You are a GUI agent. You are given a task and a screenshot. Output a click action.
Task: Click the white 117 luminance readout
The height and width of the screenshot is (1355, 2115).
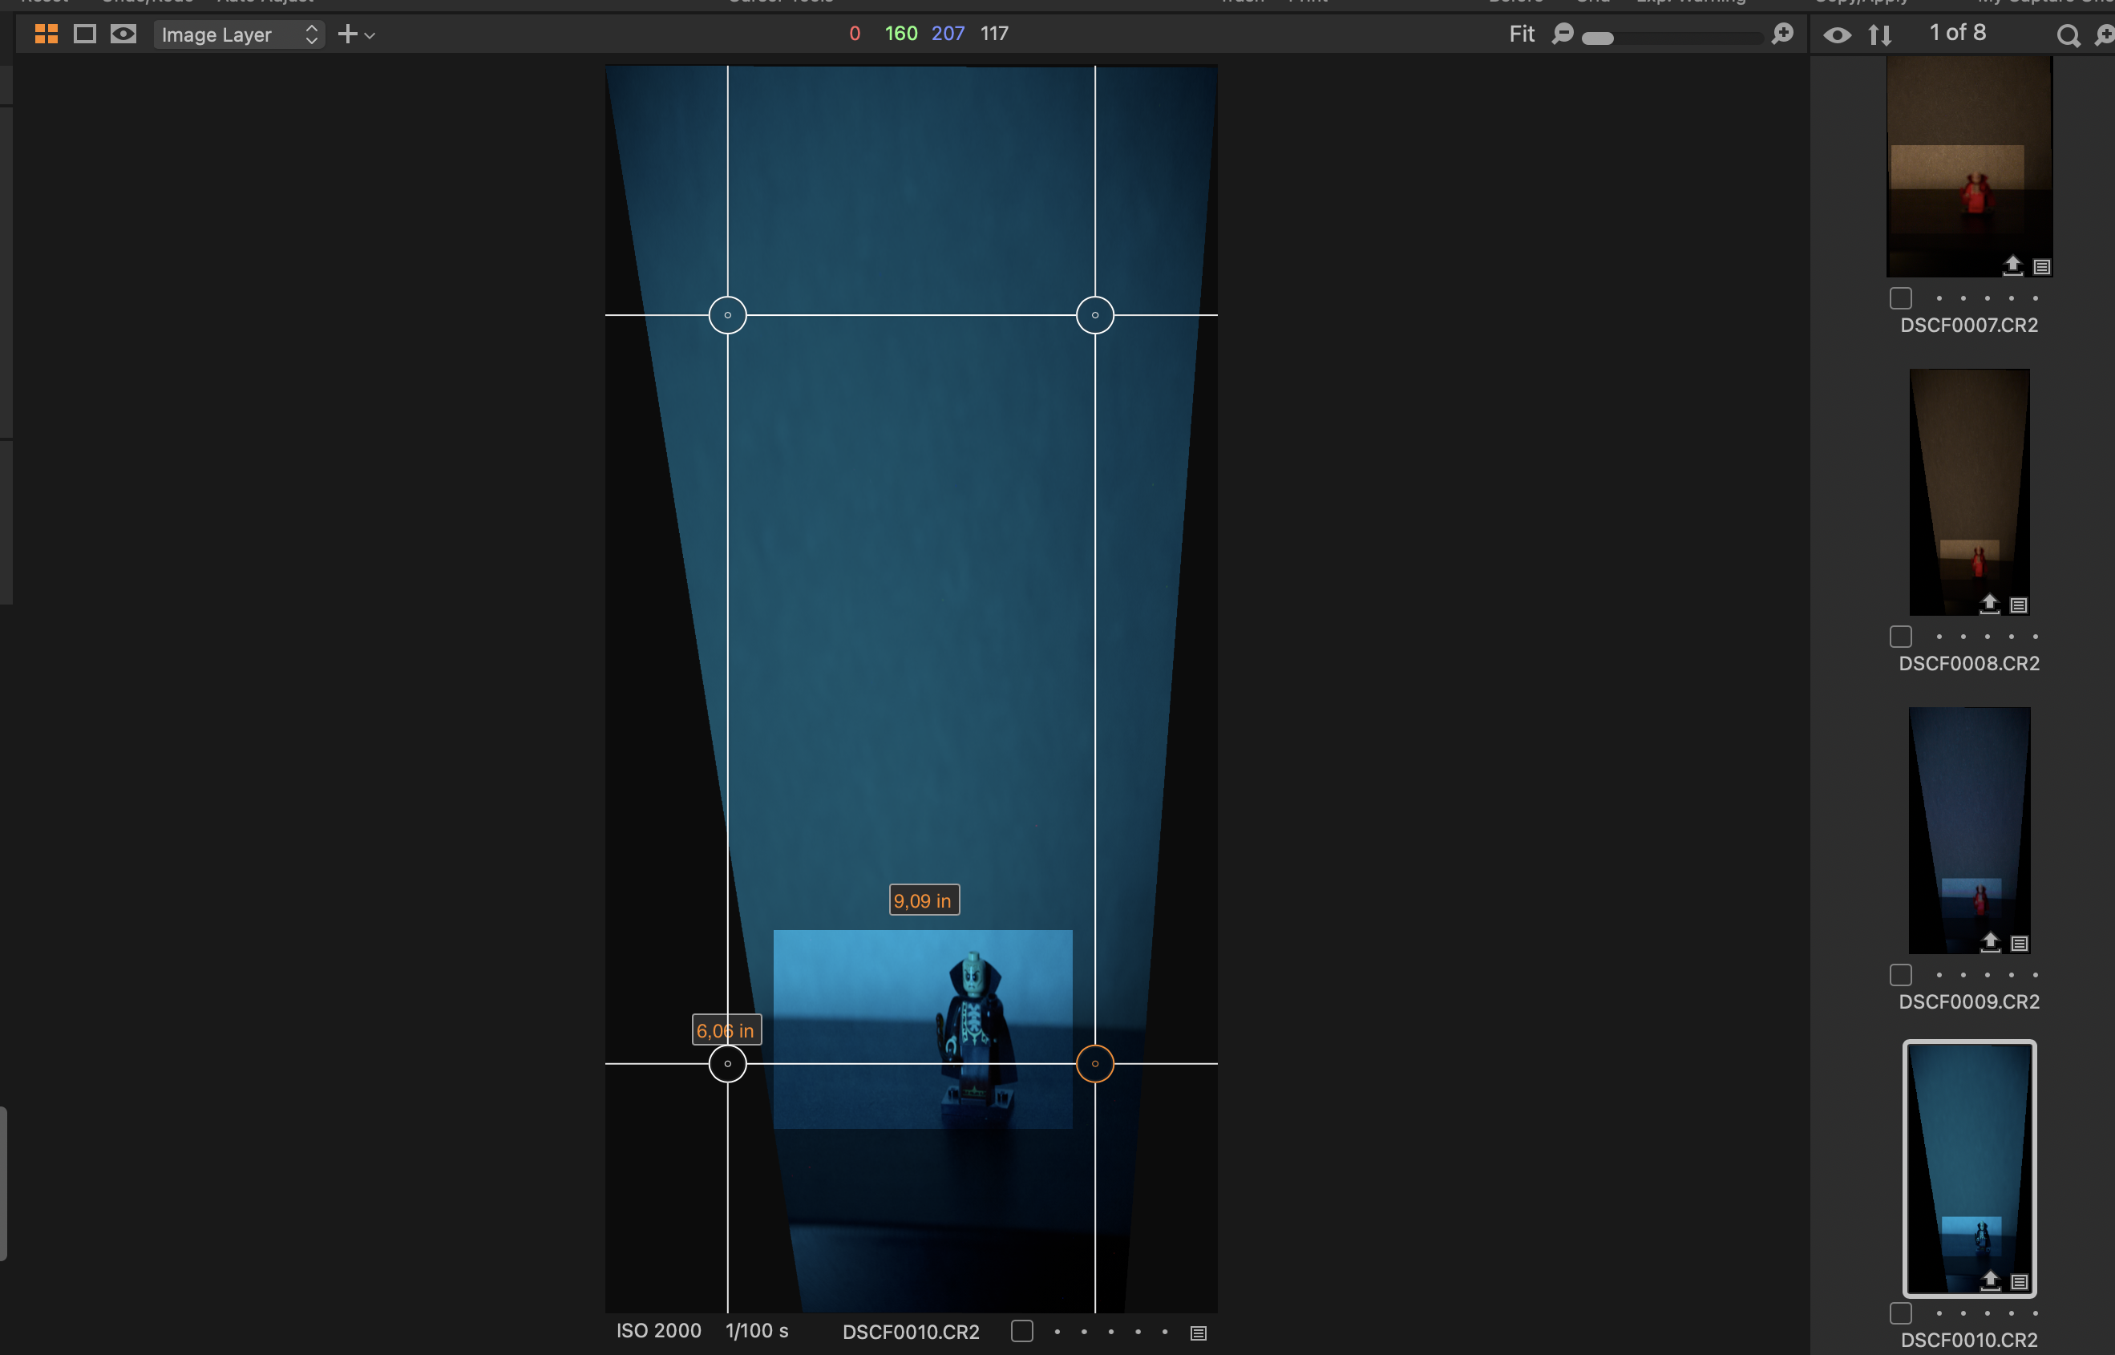click(x=994, y=34)
